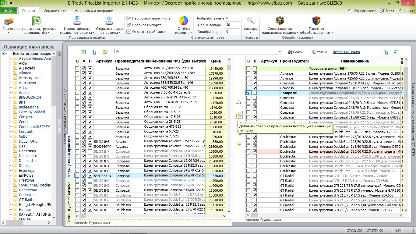
Task: Sort the right table by the Наименование header
Action: point(355,61)
